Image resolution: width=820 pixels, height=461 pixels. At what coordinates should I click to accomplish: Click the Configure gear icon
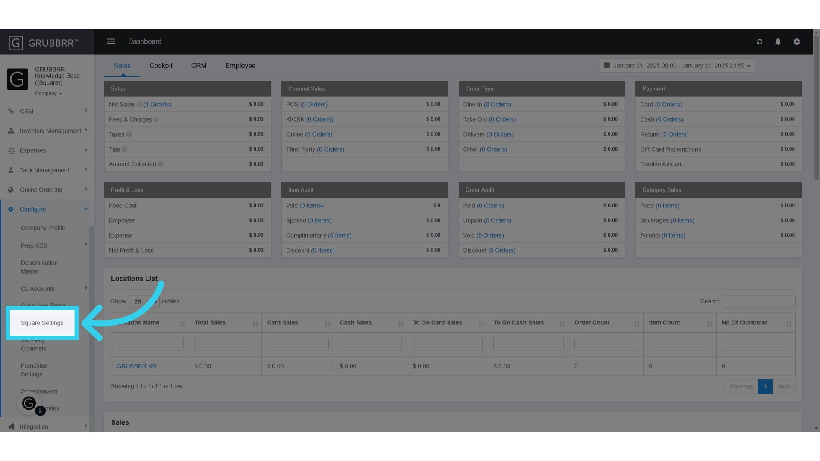click(x=11, y=210)
